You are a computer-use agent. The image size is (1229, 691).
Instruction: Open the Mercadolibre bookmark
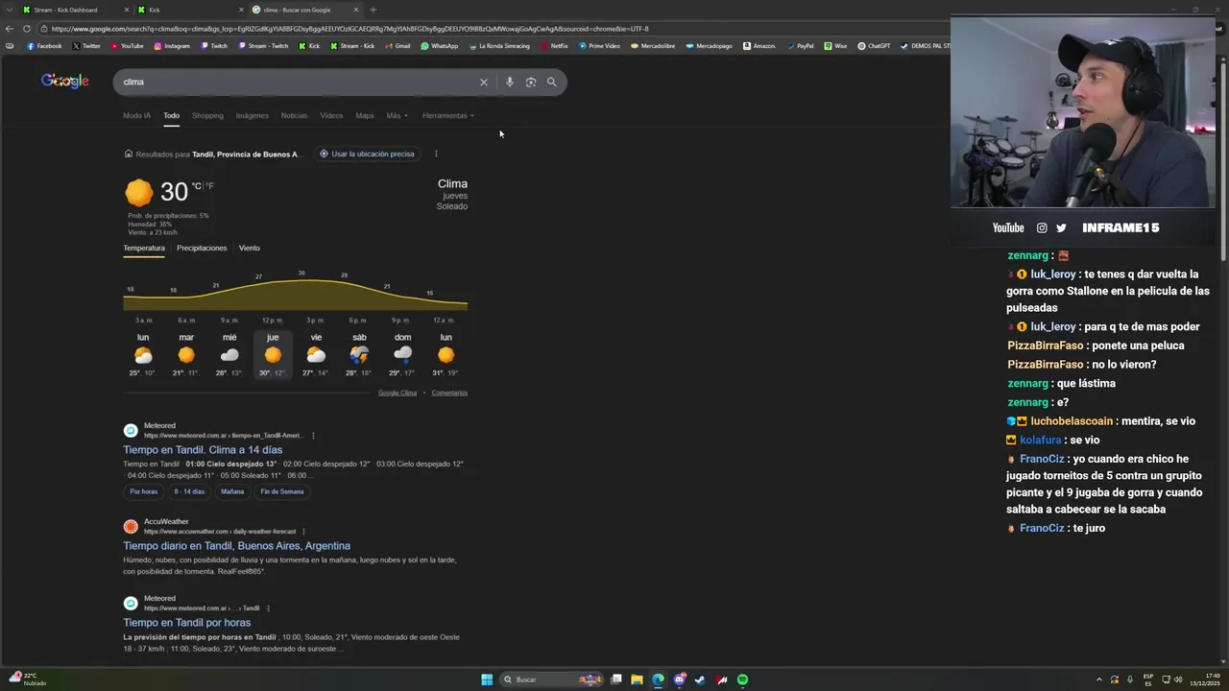[x=653, y=46]
